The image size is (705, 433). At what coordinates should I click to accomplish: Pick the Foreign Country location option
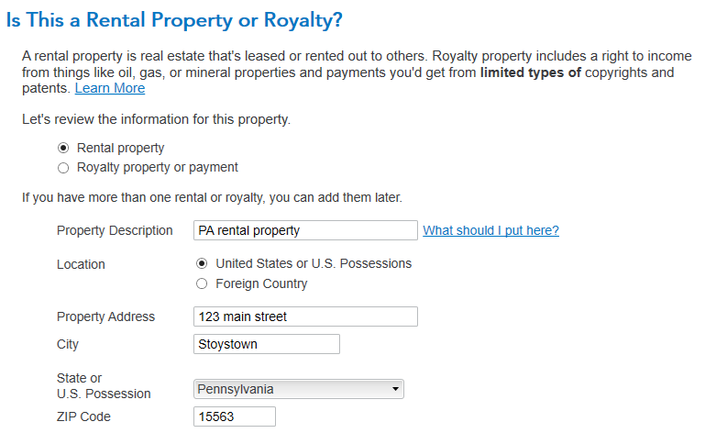click(x=202, y=283)
